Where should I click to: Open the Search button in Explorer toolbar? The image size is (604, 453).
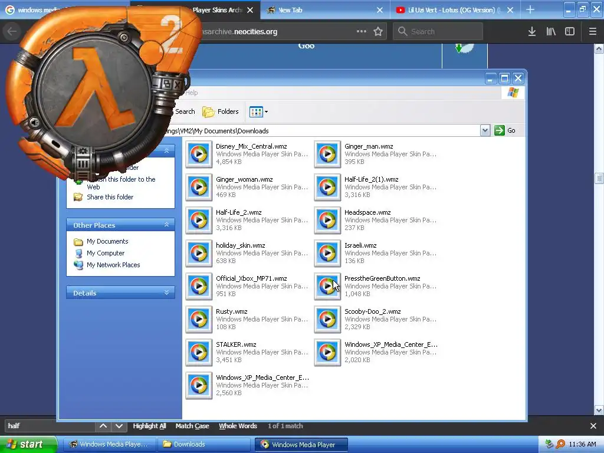coord(185,111)
